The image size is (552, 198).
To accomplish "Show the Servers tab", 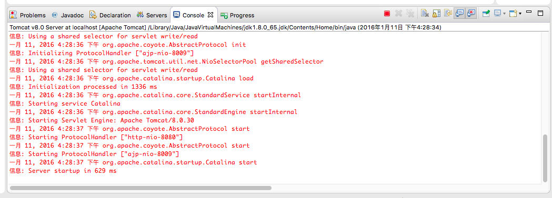I will click(x=152, y=15).
